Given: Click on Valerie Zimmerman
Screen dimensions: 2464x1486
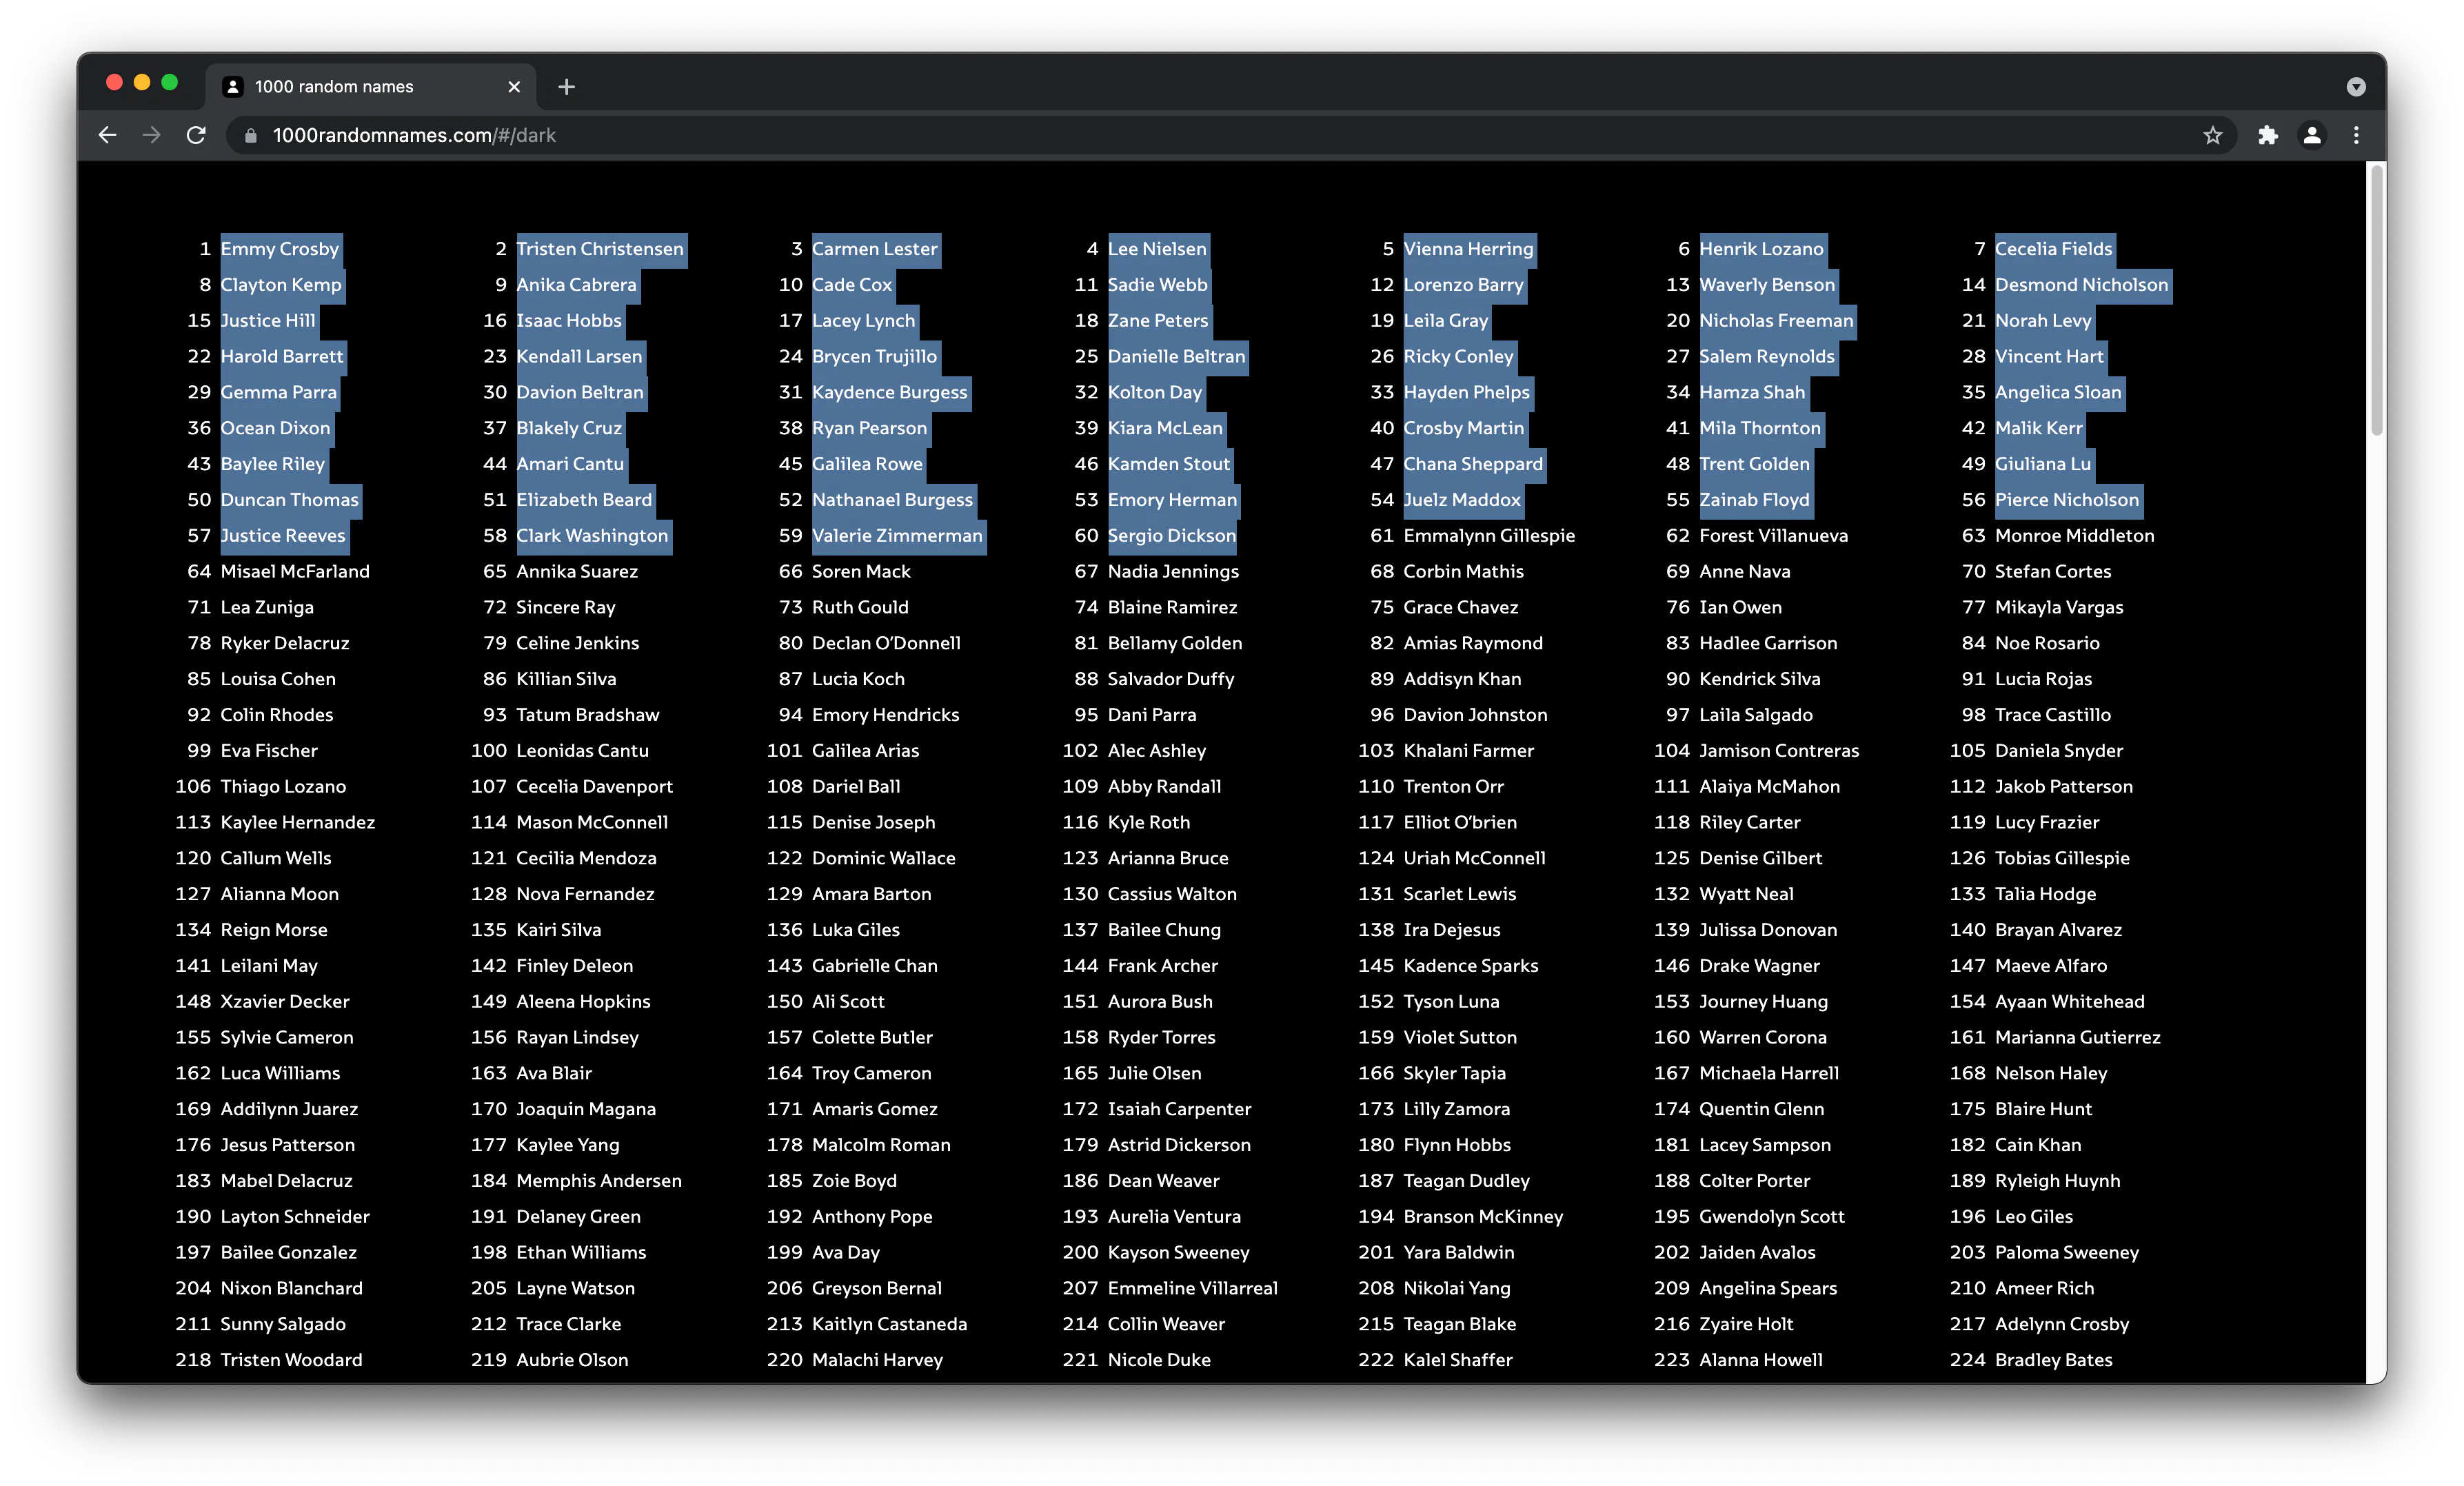Looking at the screenshot, I should click(x=898, y=536).
